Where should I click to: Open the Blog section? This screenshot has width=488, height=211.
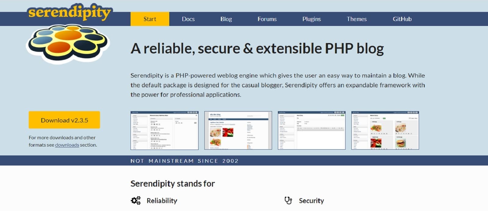click(x=226, y=19)
